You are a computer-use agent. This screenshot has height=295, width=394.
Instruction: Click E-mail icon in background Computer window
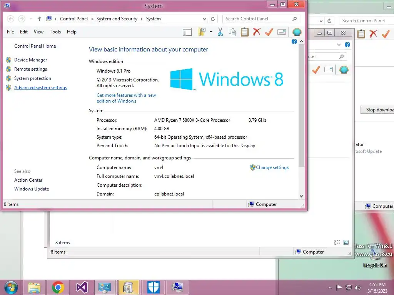329,70
